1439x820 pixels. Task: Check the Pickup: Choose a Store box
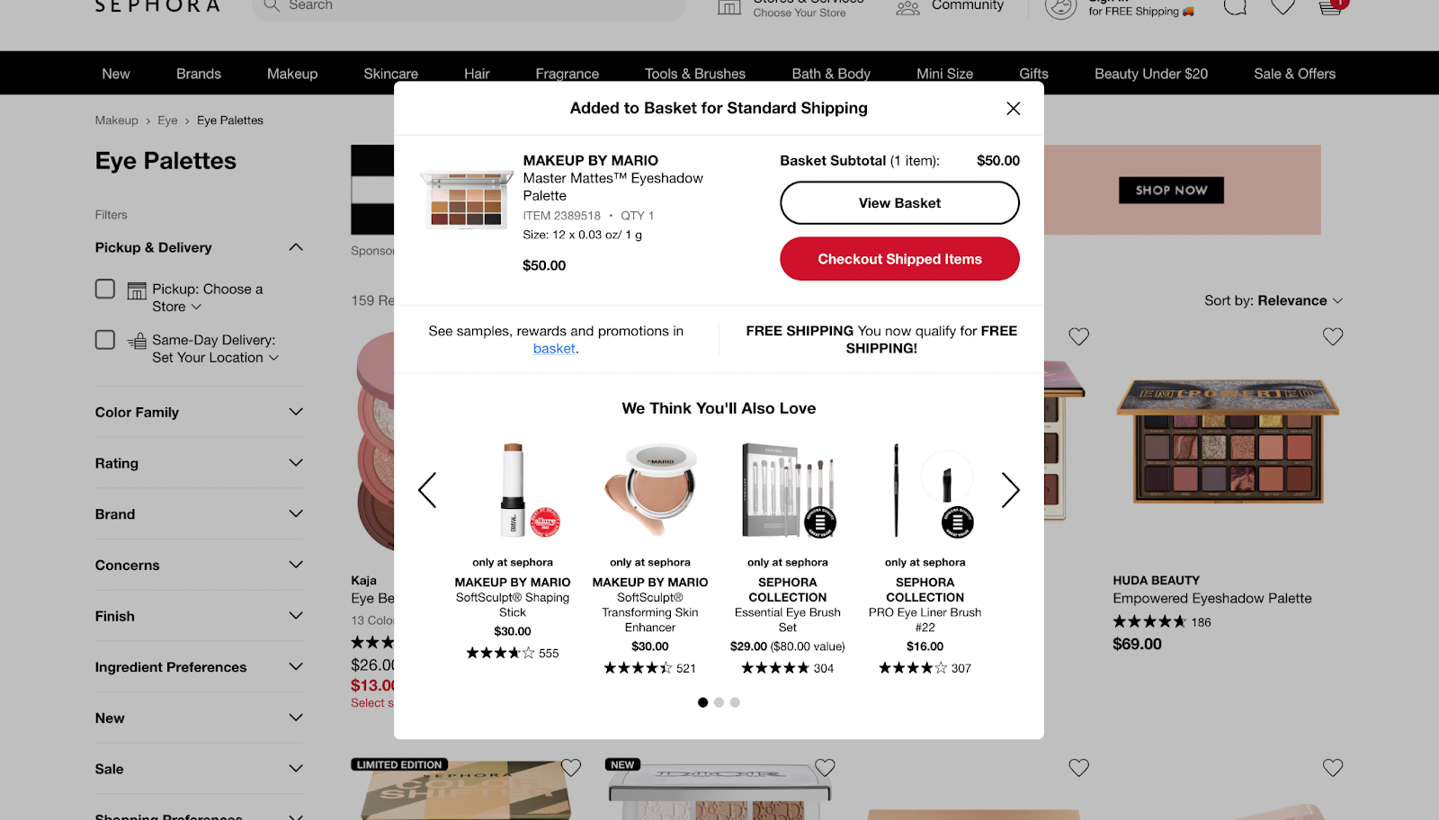point(105,289)
